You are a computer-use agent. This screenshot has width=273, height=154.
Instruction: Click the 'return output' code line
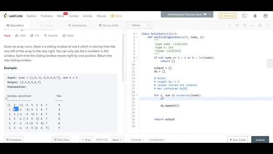(164, 119)
